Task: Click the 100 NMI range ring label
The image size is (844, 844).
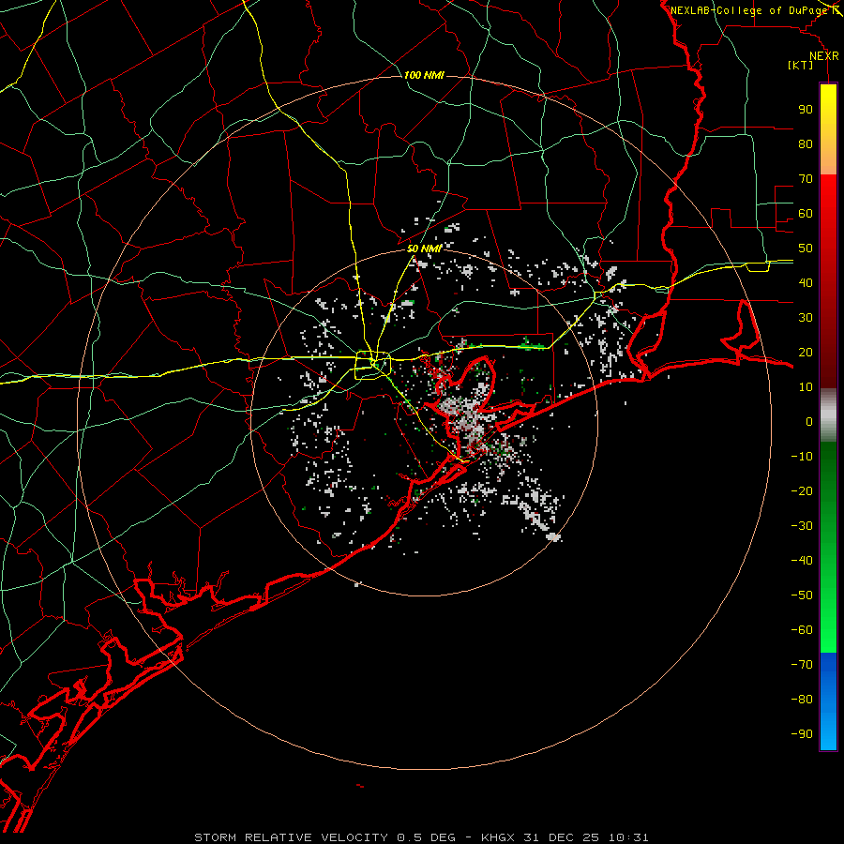Action: tap(424, 75)
